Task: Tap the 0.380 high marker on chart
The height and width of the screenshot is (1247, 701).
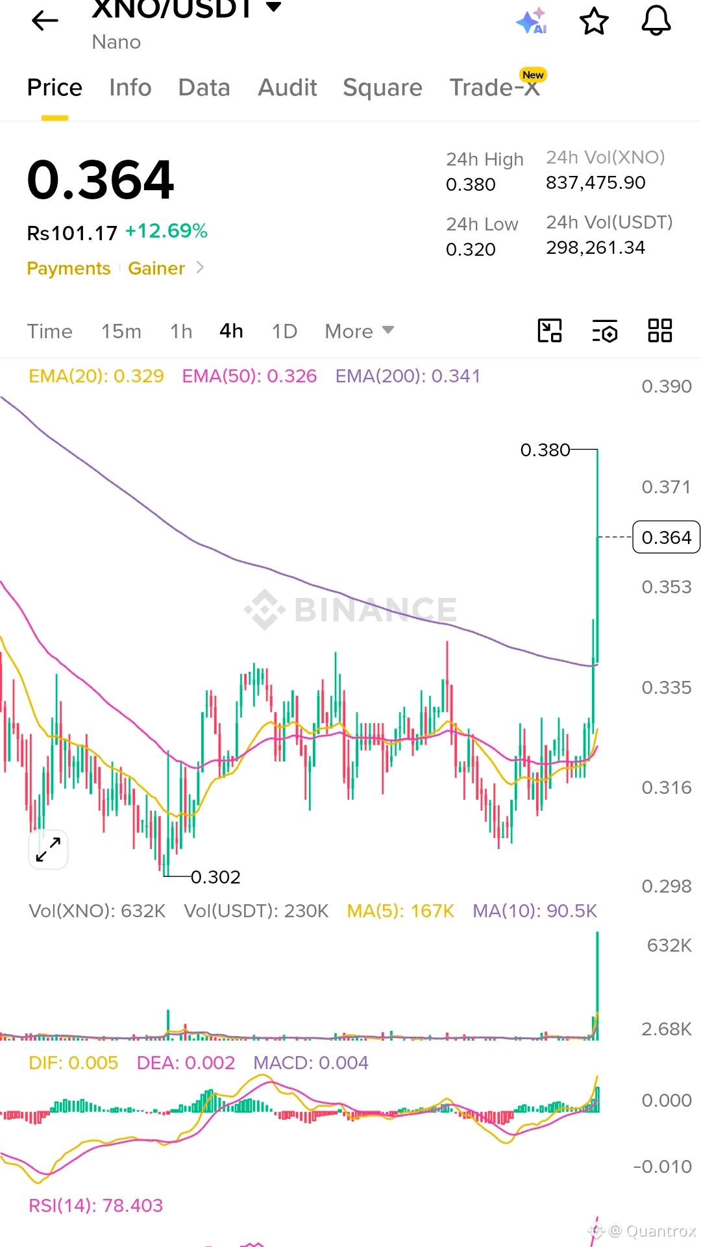Action: pyautogui.click(x=545, y=450)
